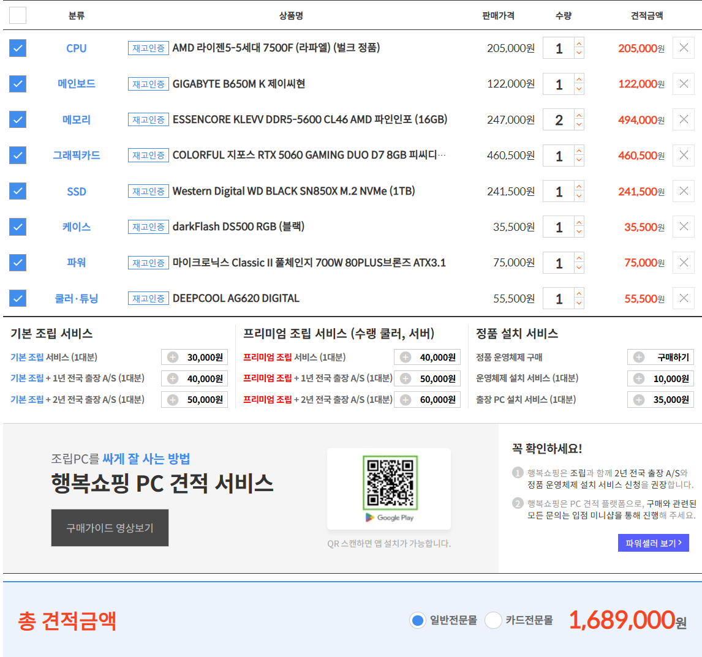The height and width of the screenshot is (657, 702).
Task: Increase memory quantity with up arrow
Action: click(579, 115)
